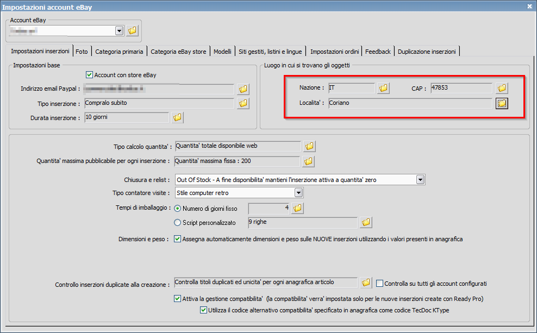
Task: Close the Impostazioni account eBay window
Action: tap(529, 6)
